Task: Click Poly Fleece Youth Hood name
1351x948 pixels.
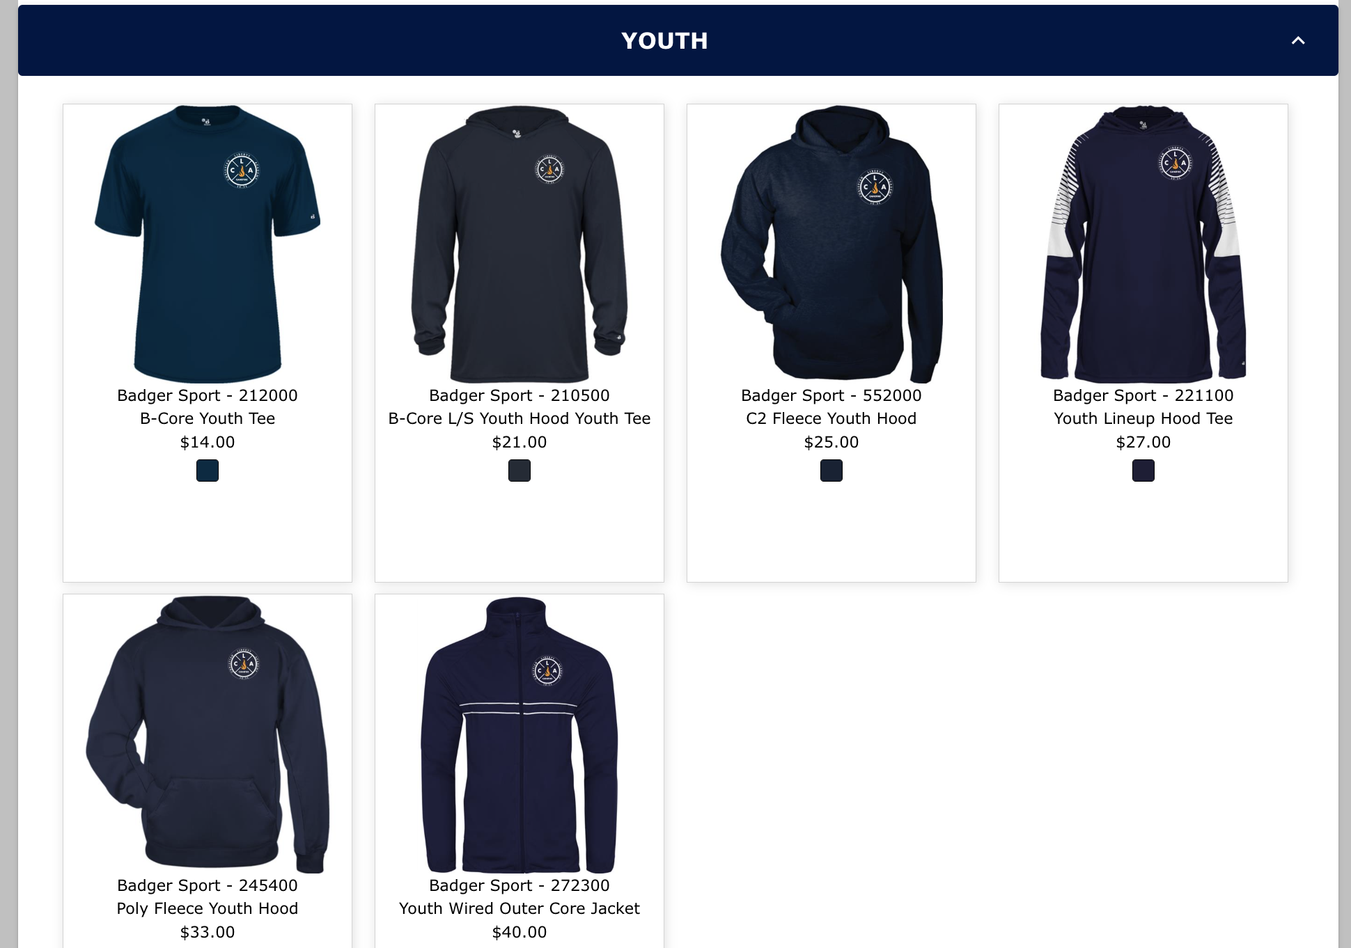Action: pos(208,908)
